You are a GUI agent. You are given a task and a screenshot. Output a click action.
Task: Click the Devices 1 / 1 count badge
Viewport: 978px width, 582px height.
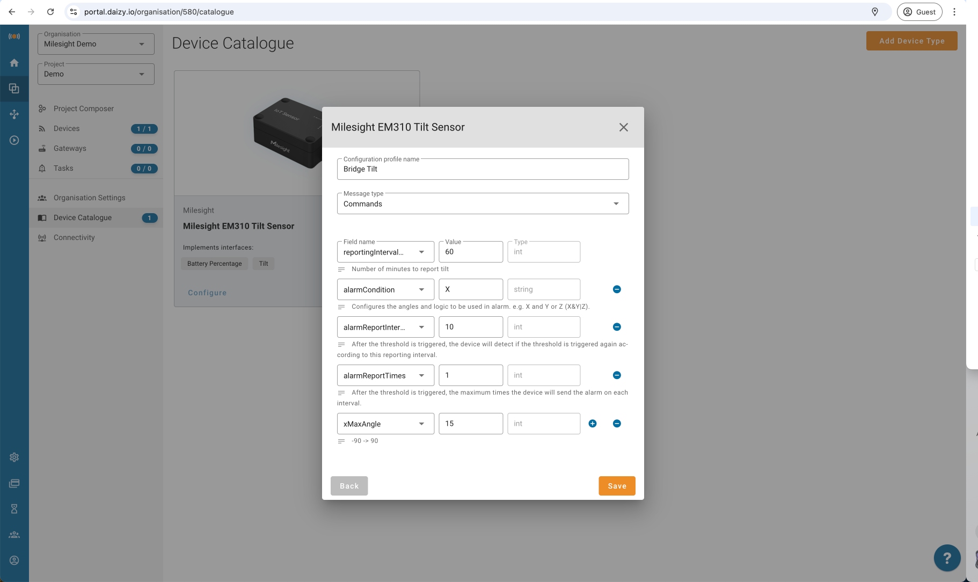click(144, 129)
